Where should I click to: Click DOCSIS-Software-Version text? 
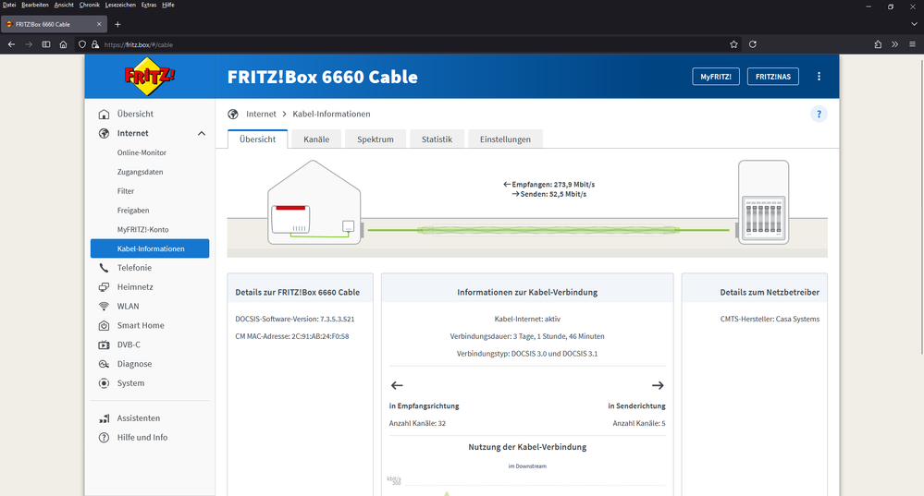click(x=295, y=319)
